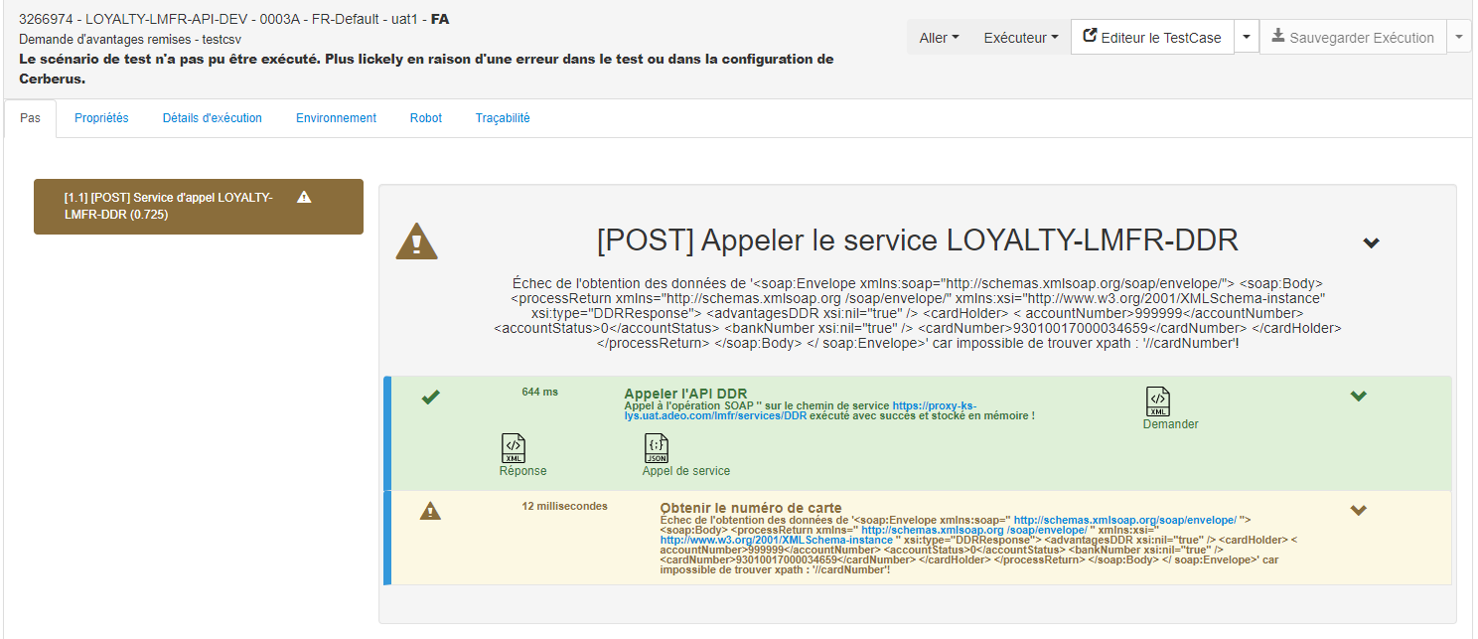1478x639 pixels.
Task: Open the proxy-ks-lys.uat.adeo.com service link
Action: click(x=801, y=410)
